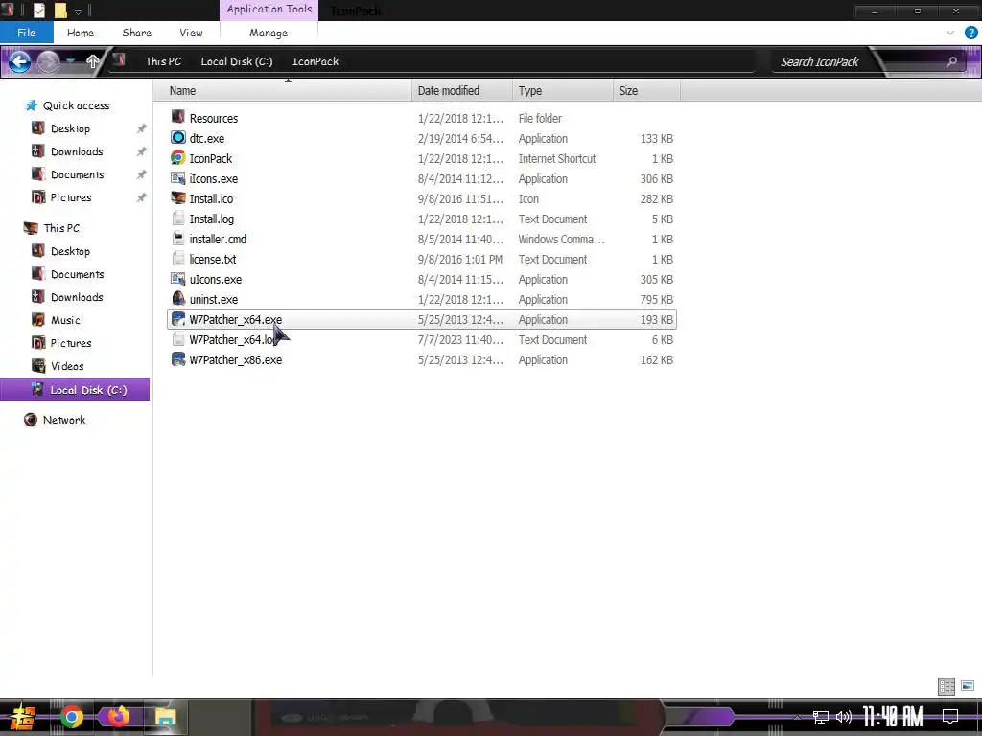Image resolution: width=982 pixels, height=736 pixels.
Task: Switch to the Share ribbon tab
Action: pyautogui.click(x=136, y=33)
